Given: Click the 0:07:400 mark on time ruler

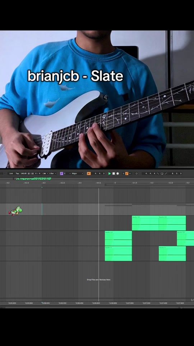Looking at the screenshot, I should tap(163, 303).
